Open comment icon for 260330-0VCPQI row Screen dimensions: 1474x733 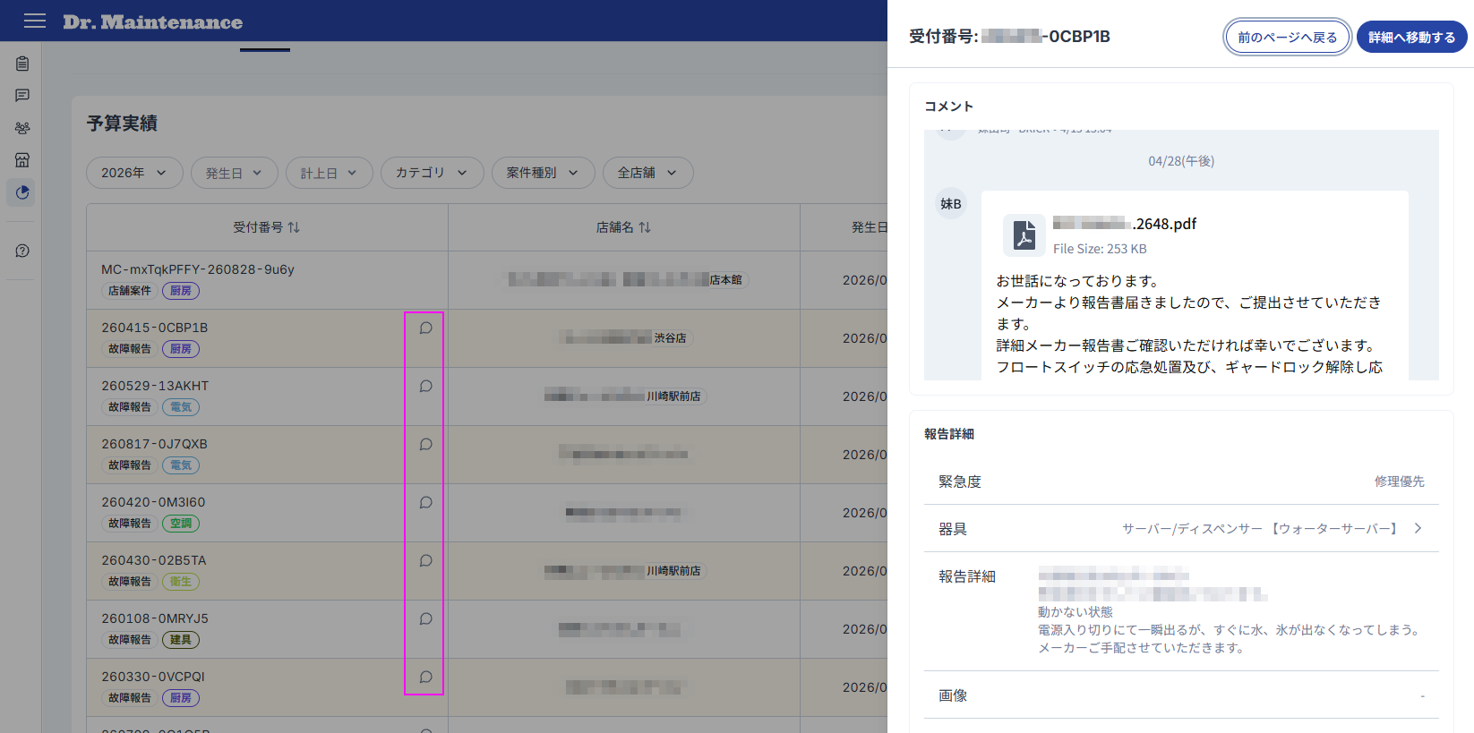pyautogui.click(x=426, y=677)
